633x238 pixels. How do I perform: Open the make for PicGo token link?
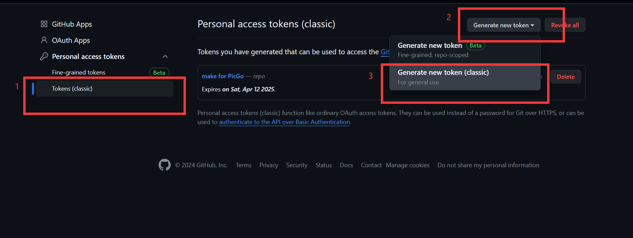click(x=223, y=76)
